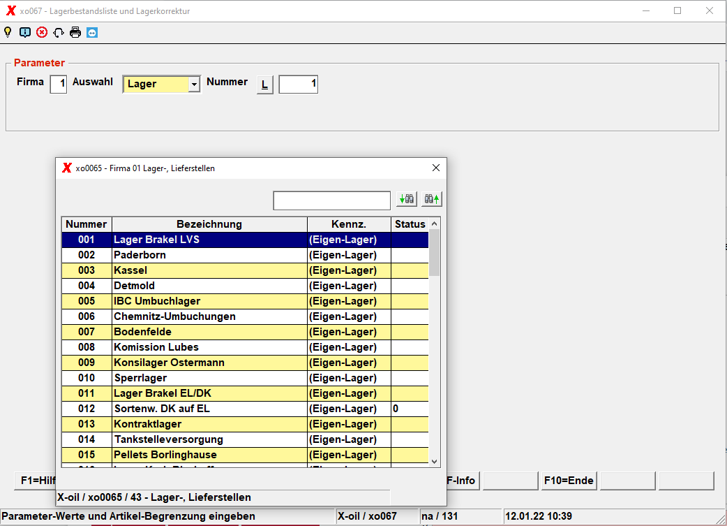Click status 0 cell in row 012
This screenshot has width=727, height=526.
point(410,408)
